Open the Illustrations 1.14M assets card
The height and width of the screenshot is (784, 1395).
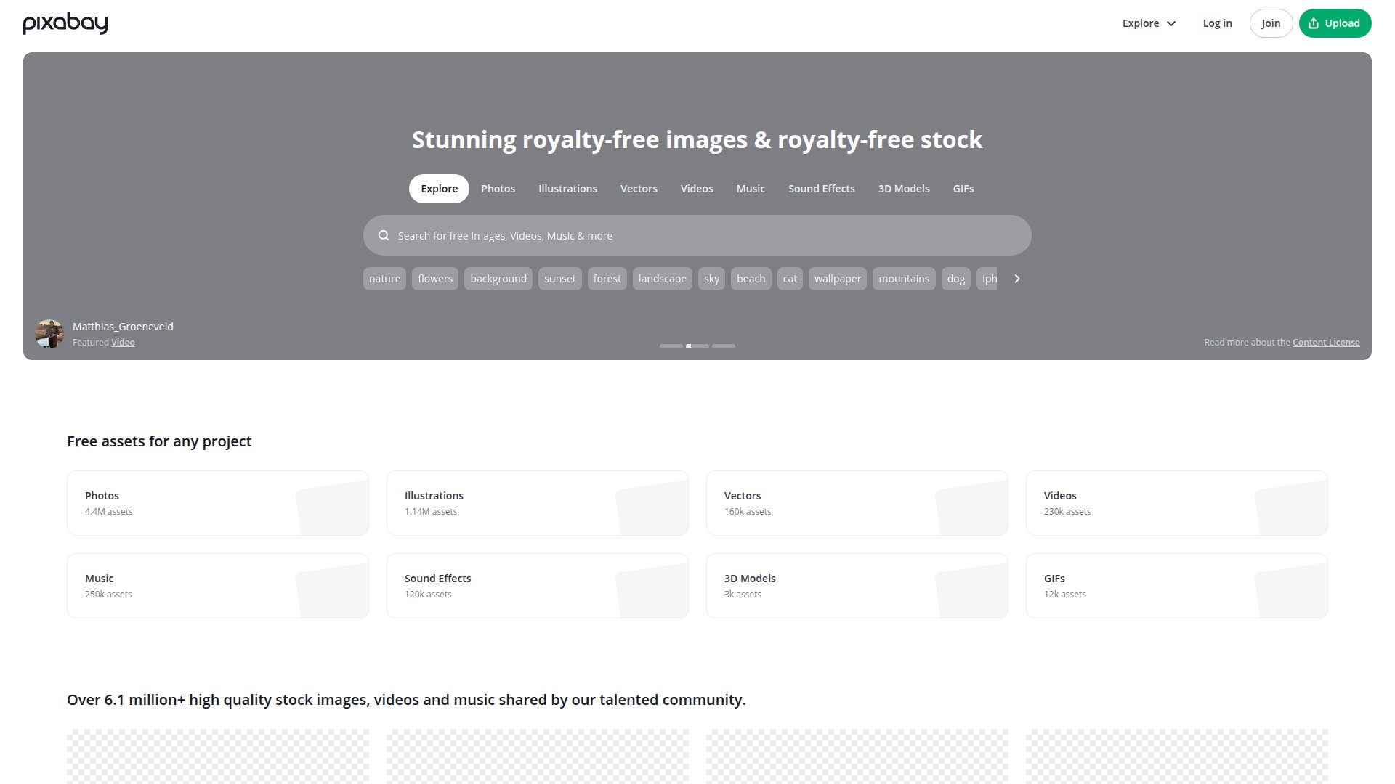click(538, 503)
